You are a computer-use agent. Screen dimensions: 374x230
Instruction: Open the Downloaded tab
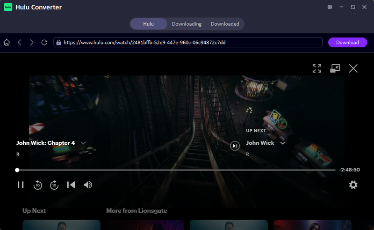225,24
